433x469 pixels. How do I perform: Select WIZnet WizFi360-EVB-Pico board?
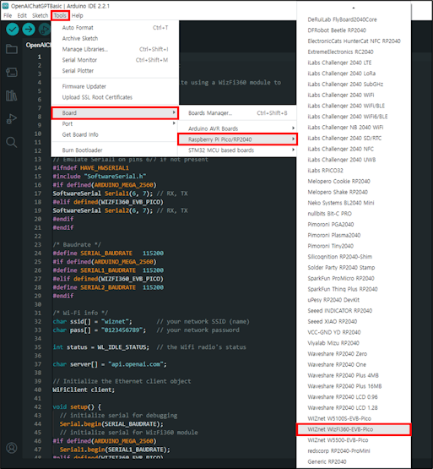[x=354, y=429]
